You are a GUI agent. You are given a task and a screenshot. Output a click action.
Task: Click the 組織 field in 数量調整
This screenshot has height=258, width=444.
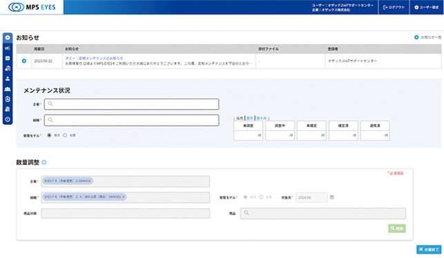coord(126,197)
